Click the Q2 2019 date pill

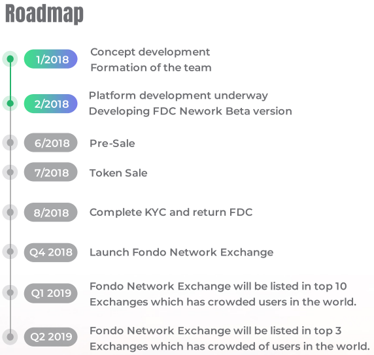tap(51, 337)
